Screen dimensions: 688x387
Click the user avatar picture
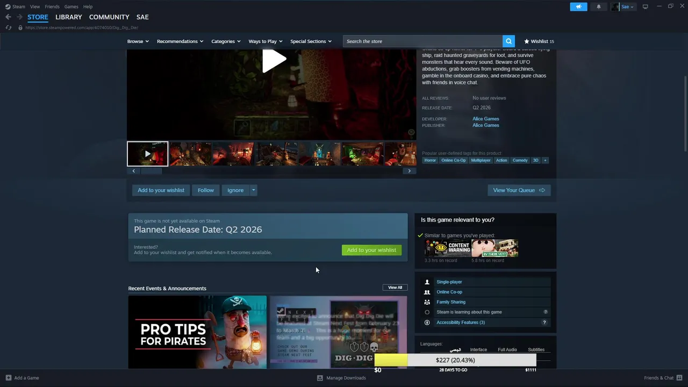click(615, 6)
